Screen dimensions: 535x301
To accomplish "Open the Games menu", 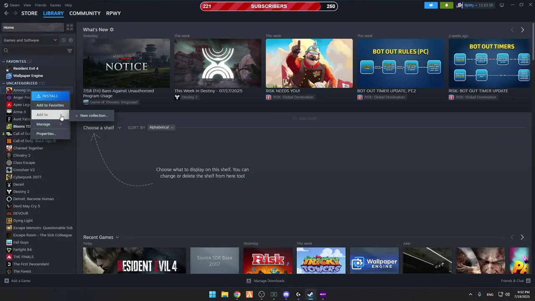I will point(55,5).
